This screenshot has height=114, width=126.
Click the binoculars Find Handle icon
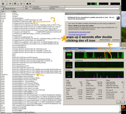tap(27, 4)
